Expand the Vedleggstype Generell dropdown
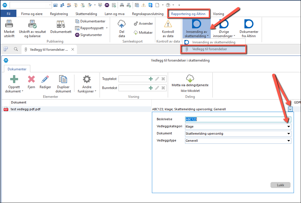The image size is (301, 203). coord(289,141)
